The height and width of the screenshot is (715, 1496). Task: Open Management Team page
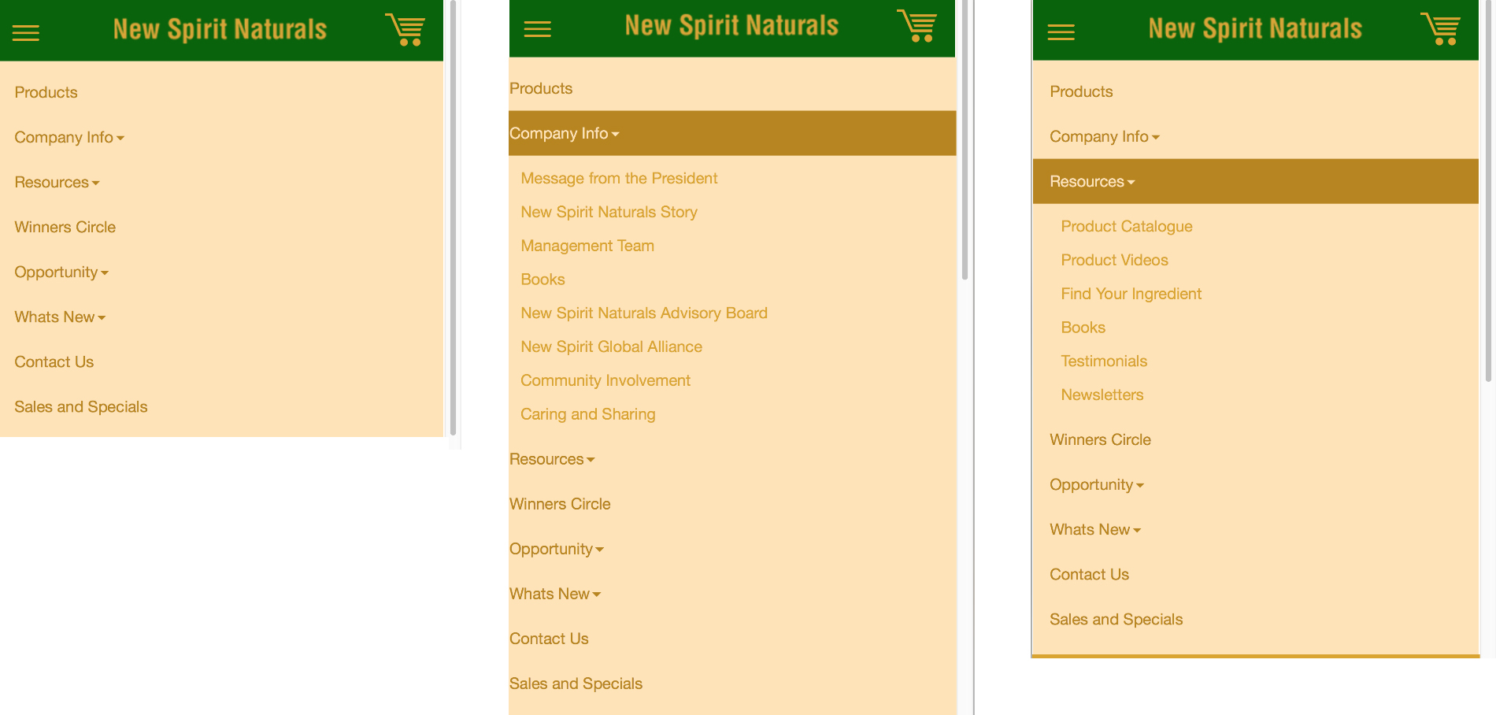(587, 246)
